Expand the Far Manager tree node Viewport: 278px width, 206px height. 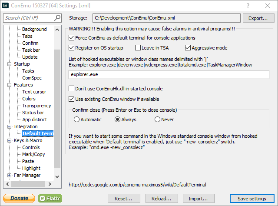tap(10, 175)
